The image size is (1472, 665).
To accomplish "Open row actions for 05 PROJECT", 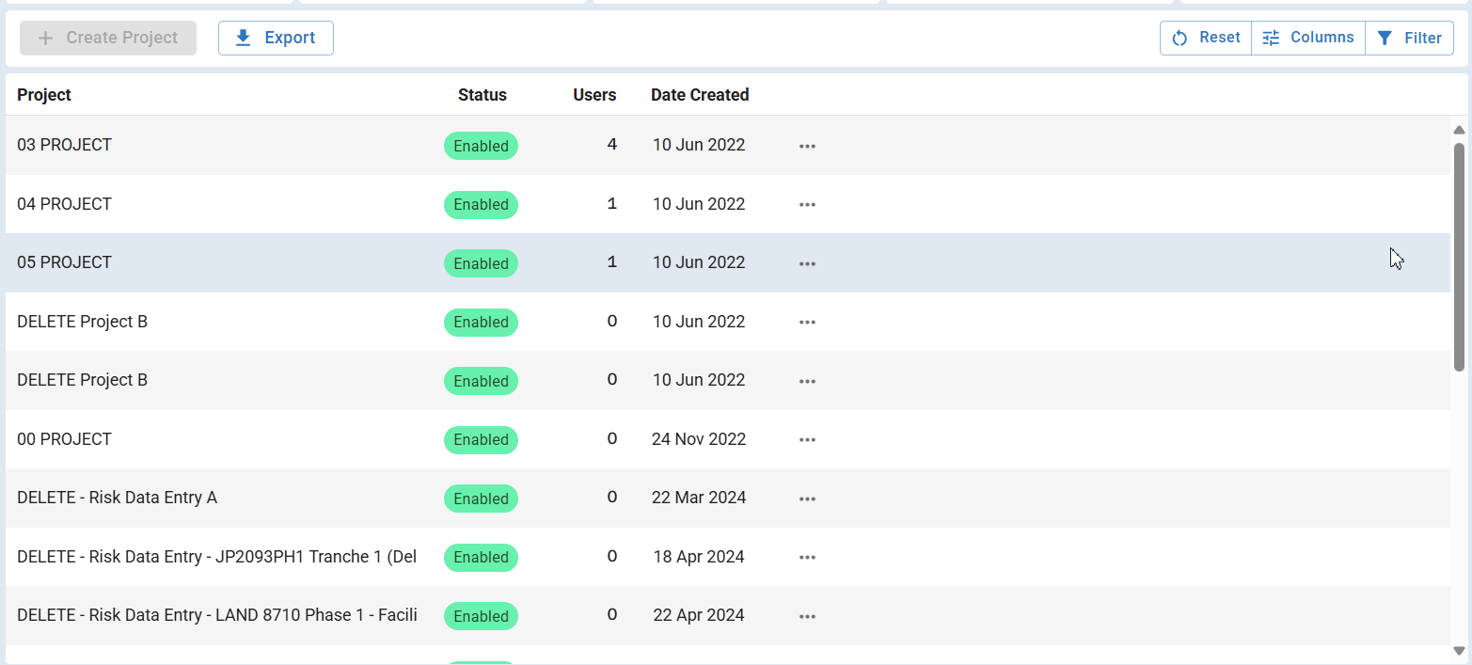I will pos(806,263).
